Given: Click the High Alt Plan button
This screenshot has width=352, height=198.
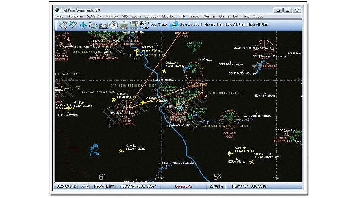Looking at the screenshot, I should tap(258, 25).
